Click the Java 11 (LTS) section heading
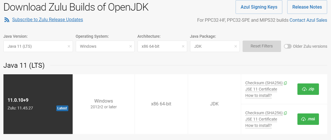 point(24,65)
